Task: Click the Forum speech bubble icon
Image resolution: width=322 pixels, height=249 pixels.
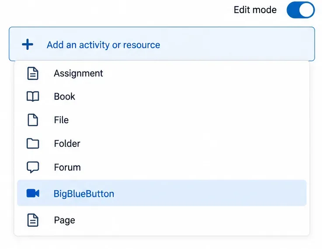Action: tap(33, 167)
